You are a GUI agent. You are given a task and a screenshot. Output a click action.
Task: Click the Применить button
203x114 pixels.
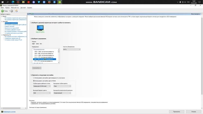[177, 112]
